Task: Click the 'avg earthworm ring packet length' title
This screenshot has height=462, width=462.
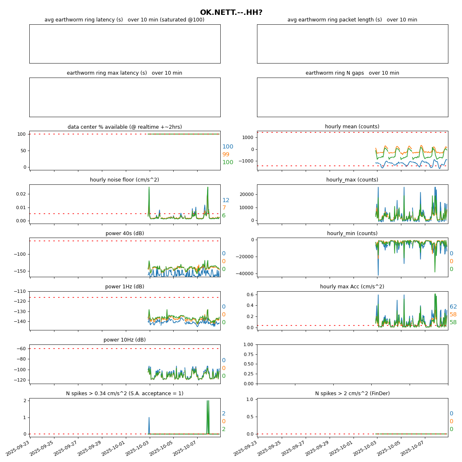Action: [352, 20]
